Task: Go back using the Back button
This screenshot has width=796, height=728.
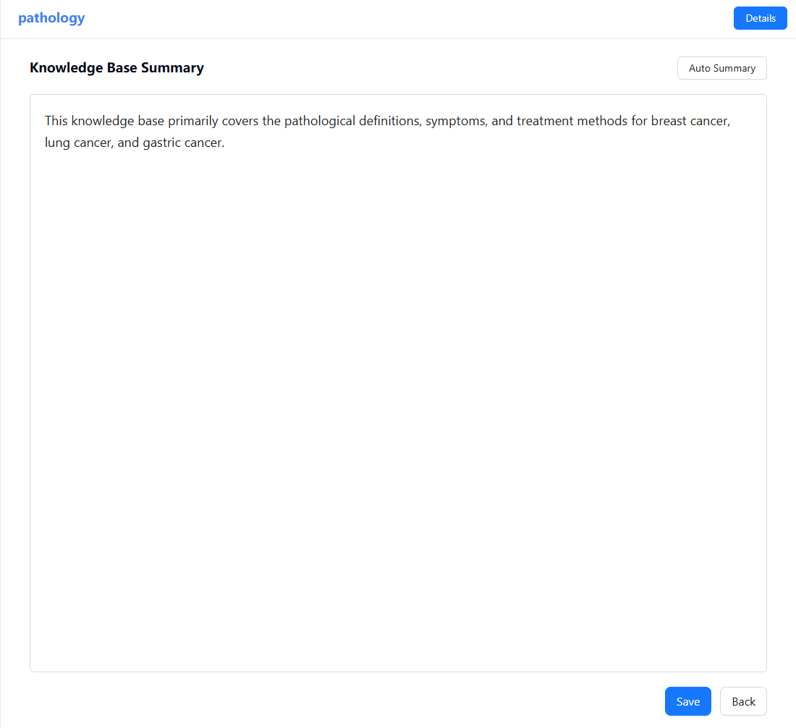Action: pos(743,701)
